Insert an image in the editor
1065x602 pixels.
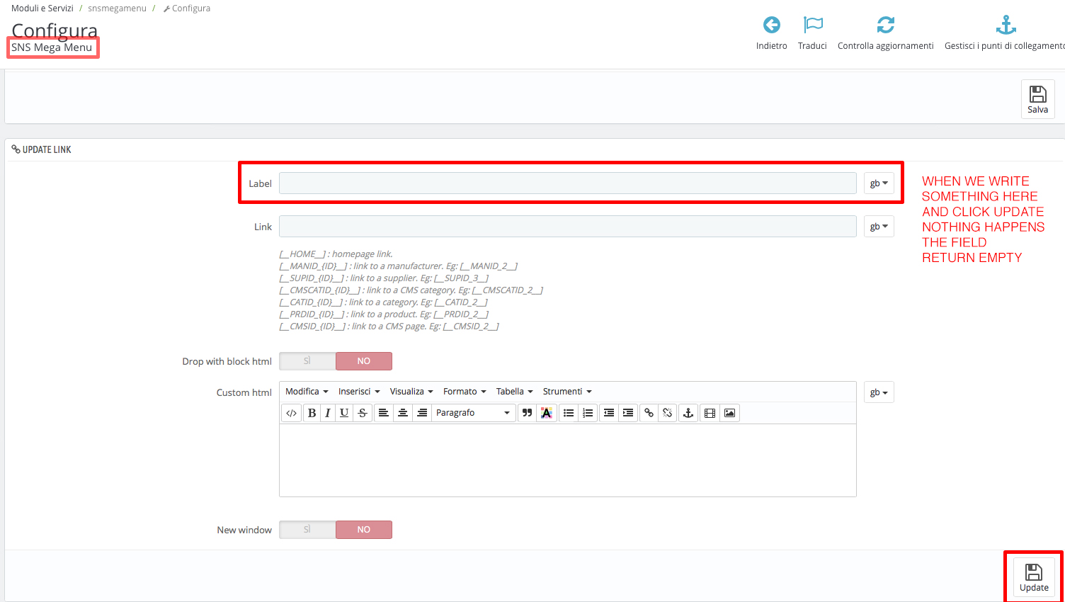point(729,413)
